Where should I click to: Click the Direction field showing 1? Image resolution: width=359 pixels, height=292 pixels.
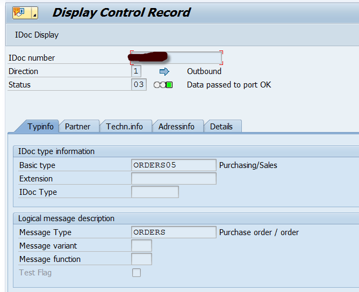coord(136,71)
